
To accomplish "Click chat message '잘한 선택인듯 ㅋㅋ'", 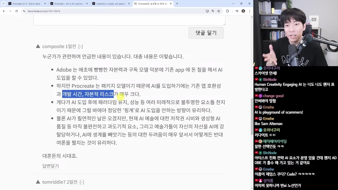I will pos(269,146).
